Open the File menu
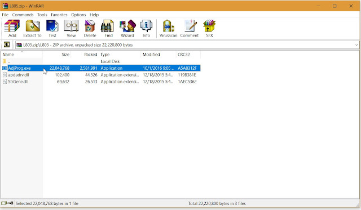361x210 pixels. [x=5, y=15]
